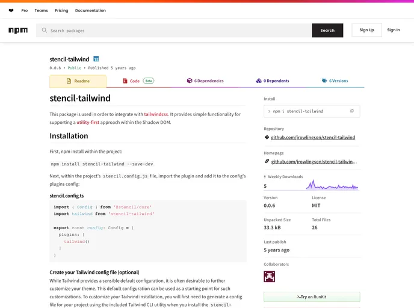Click the TypeScript declarations badge icon
Screen dimensions: 414x308
(x=96, y=59)
